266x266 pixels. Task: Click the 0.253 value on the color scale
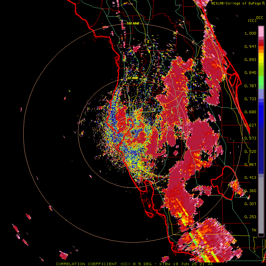click(x=250, y=217)
